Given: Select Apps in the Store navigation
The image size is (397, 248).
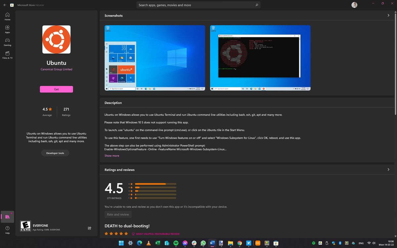Looking at the screenshot, I should [7, 29].
